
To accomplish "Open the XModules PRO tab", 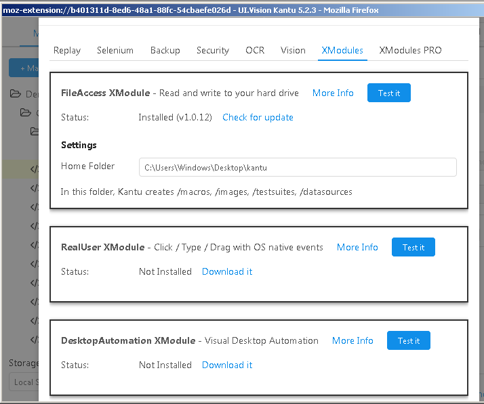I will 410,50.
